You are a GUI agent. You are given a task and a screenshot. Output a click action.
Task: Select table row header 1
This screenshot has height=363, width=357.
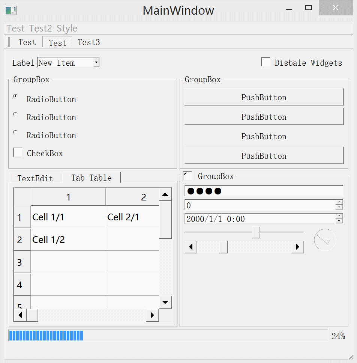coord(22,217)
